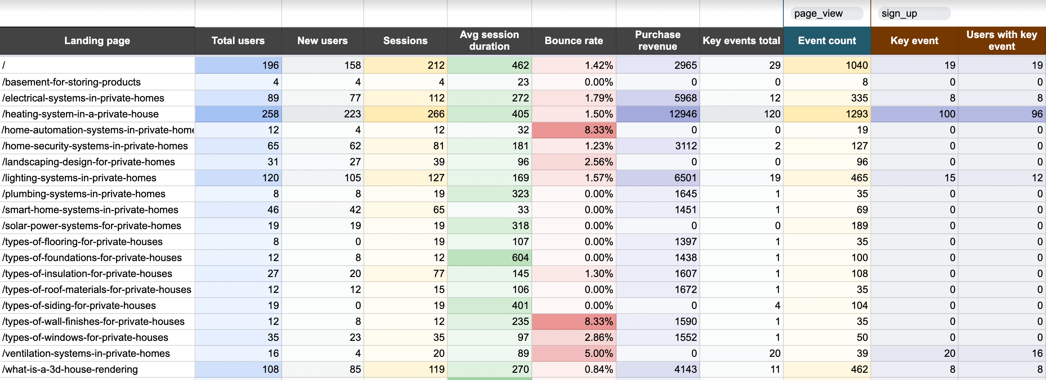Select the sign_up filter chip
The width and height of the screenshot is (1046, 380).
tap(913, 13)
